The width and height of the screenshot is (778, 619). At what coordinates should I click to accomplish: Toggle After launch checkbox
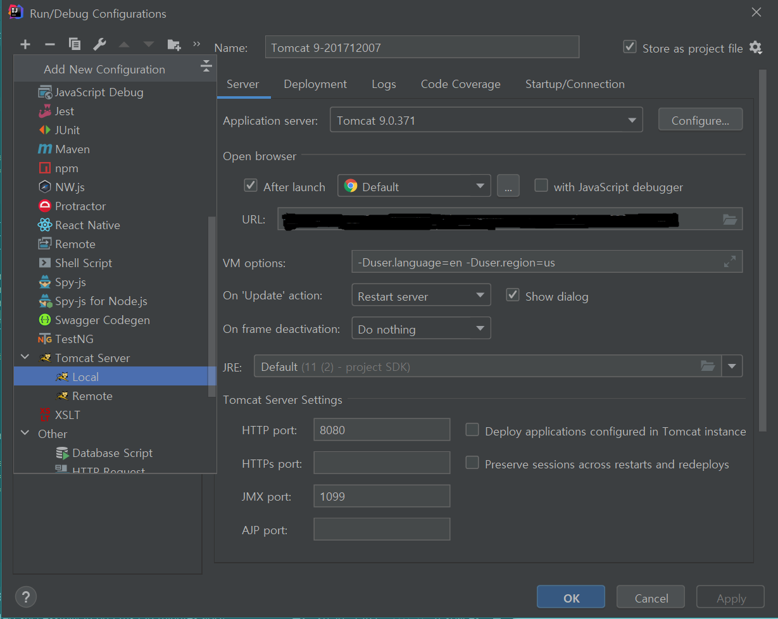click(x=251, y=186)
